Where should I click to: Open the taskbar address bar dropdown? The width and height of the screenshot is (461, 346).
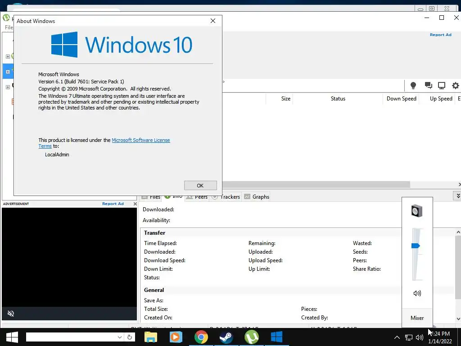(120, 337)
